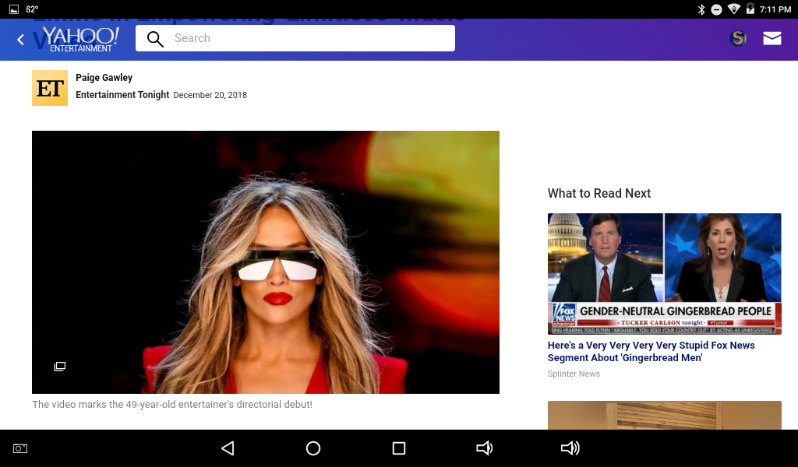Open the photo gallery overlay on Jennifer Lopez image
798x467 pixels.
[60, 366]
